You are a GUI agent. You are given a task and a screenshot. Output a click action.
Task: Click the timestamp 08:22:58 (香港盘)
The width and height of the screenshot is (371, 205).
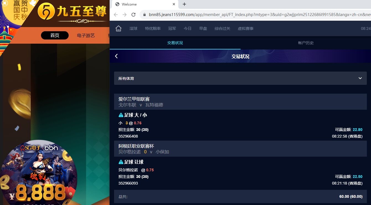tap(347, 136)
